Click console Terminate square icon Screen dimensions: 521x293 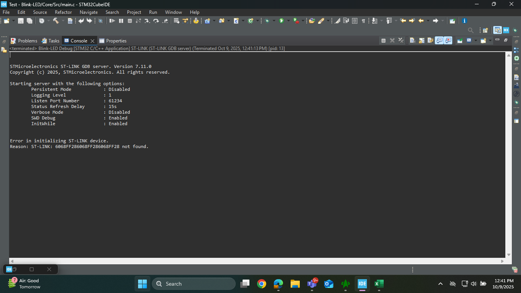tap(383, 41)
